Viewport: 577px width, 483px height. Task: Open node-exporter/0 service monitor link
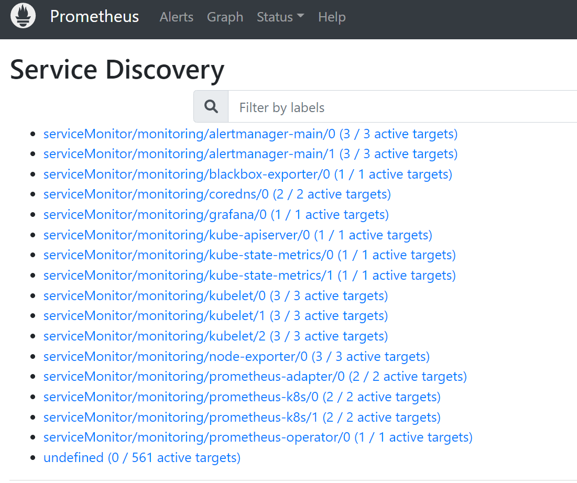pyautogui.click(x=236, y=356)
